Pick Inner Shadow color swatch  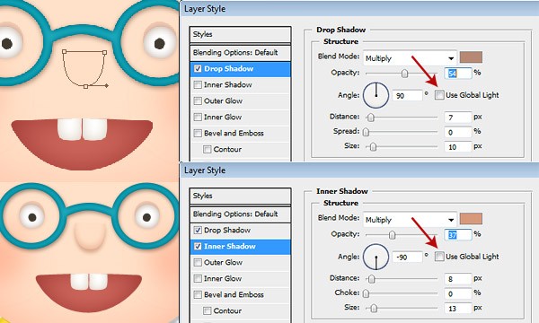[x=471, y=219]
